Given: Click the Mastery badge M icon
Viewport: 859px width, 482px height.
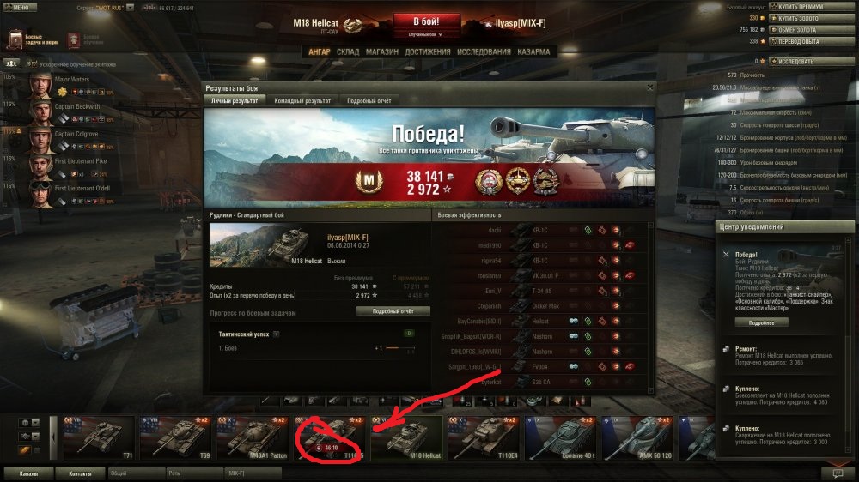Looking at the screenshot, I should (x=369, y=181).
